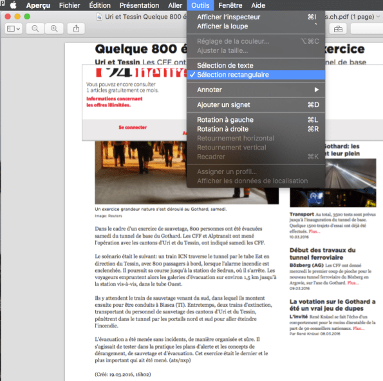
Task: Open the Aperçu application menu
Action: pos(38,5)
